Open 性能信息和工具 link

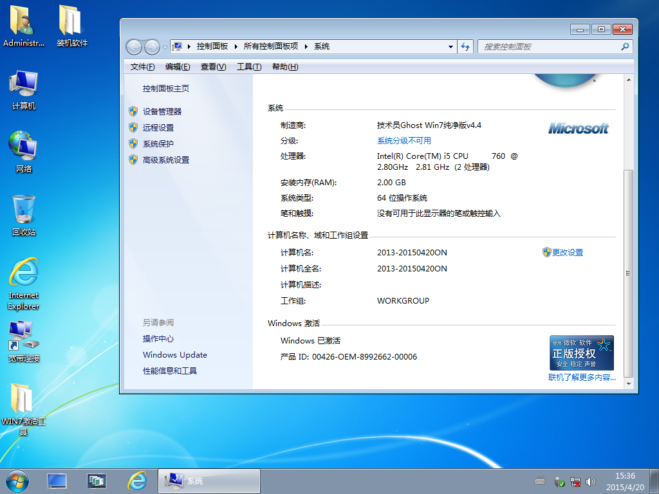tap(170, 371)
